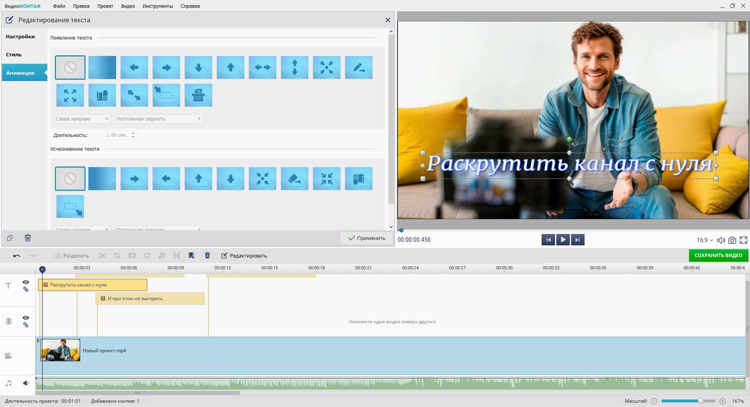This screenshot has height=407, width=750.
Task: Toggle visibility eye of text track
Action: click(x=26, y=283)
